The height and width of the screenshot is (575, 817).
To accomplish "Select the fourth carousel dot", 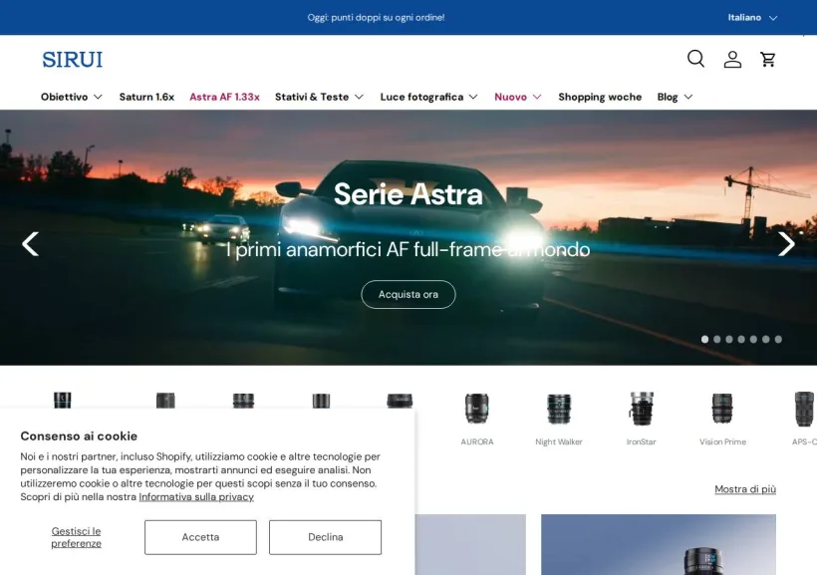I will 741,340.
